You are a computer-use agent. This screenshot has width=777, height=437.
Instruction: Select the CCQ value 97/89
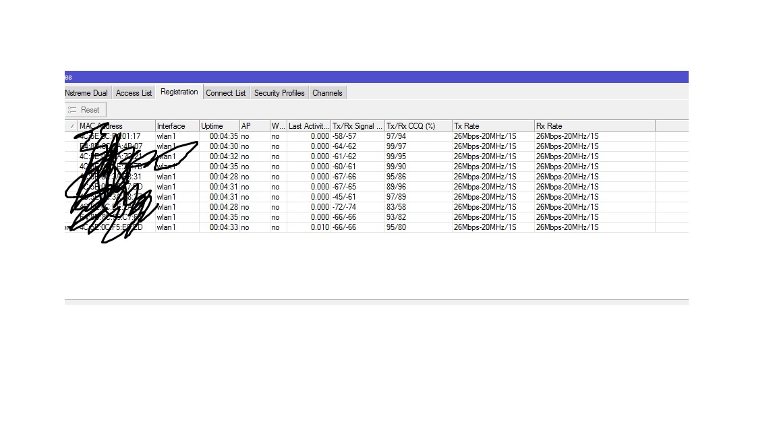coord(396,197)
